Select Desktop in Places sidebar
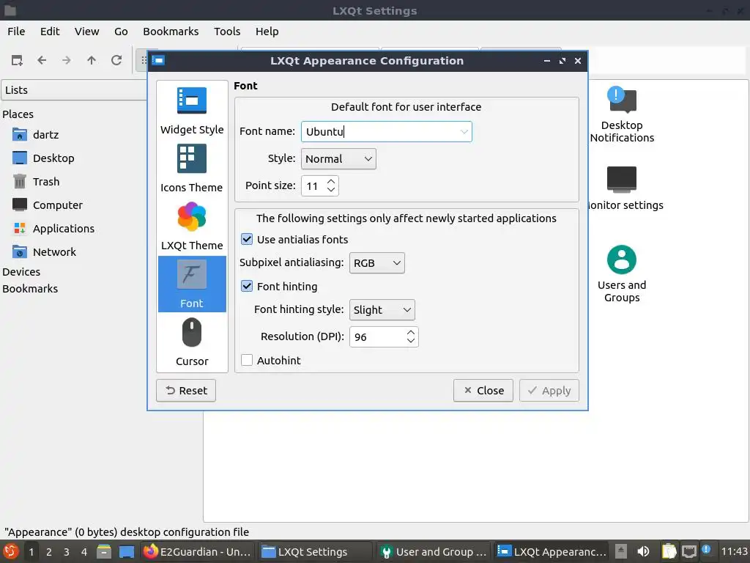The height and width of the screenshot is (563, 750). point(43,158)
